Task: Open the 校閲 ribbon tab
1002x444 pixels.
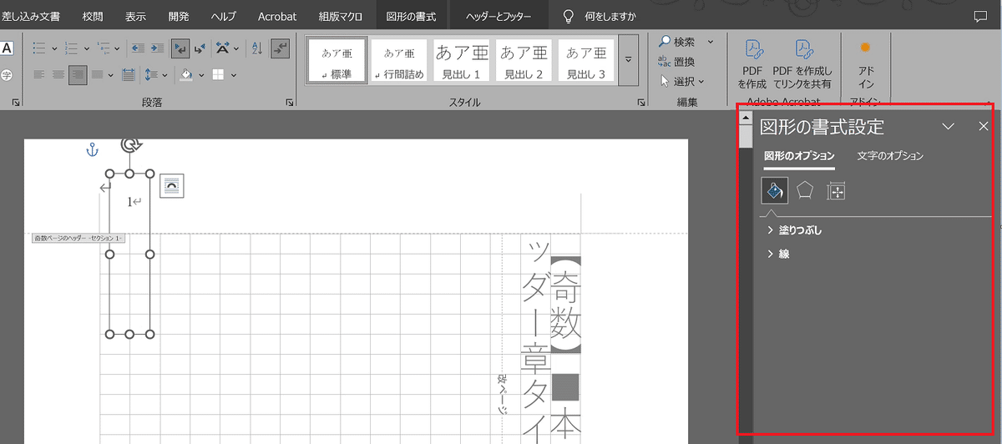Action: point(94,16)
